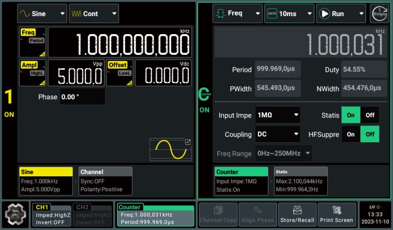The width and height of the screenshot is (393, 230).
Task: Expand the Input Impe 1MΩ dropdown
Action: (x=277, y=115)
